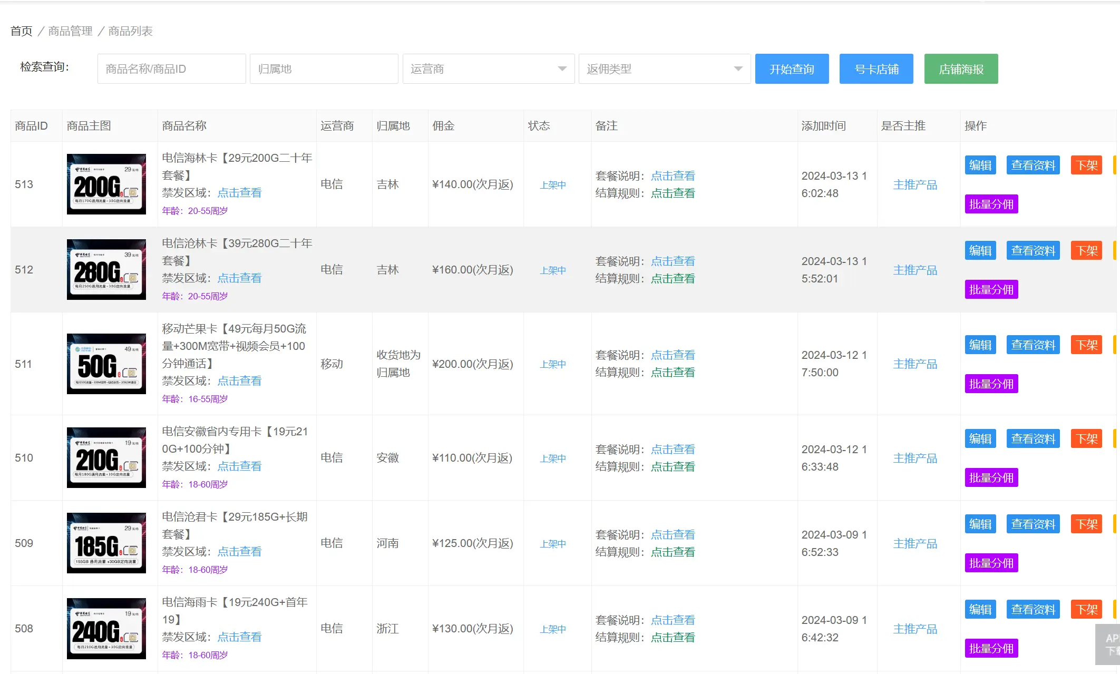Click 主推产品 for product 513

pyautogui.click(x=915, y=185)
